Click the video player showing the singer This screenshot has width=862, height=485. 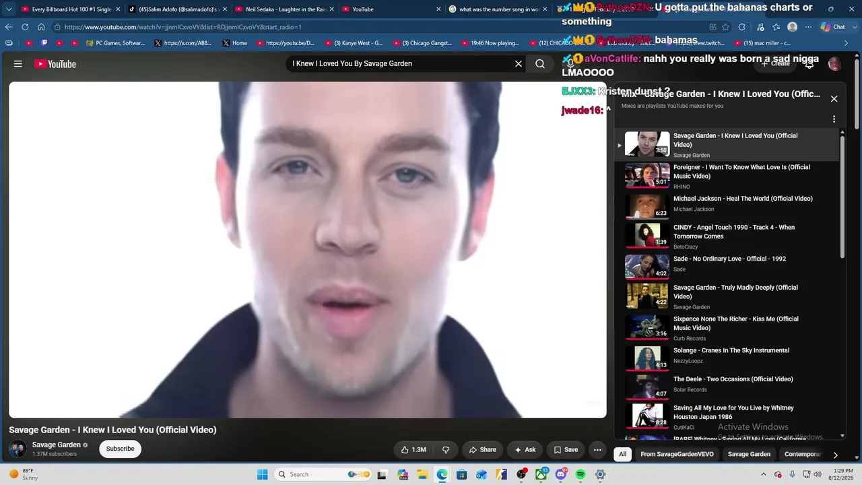308,250
